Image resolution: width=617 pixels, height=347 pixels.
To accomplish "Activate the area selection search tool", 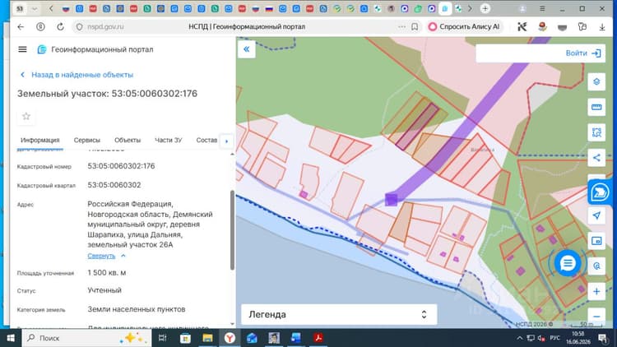I will tap(596, 132).
